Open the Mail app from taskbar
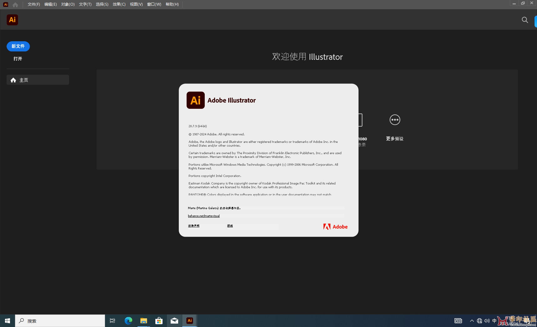Image resolution: width=537 pixels, height=327 pixels. pyautogui.click(x=174, y=321)
